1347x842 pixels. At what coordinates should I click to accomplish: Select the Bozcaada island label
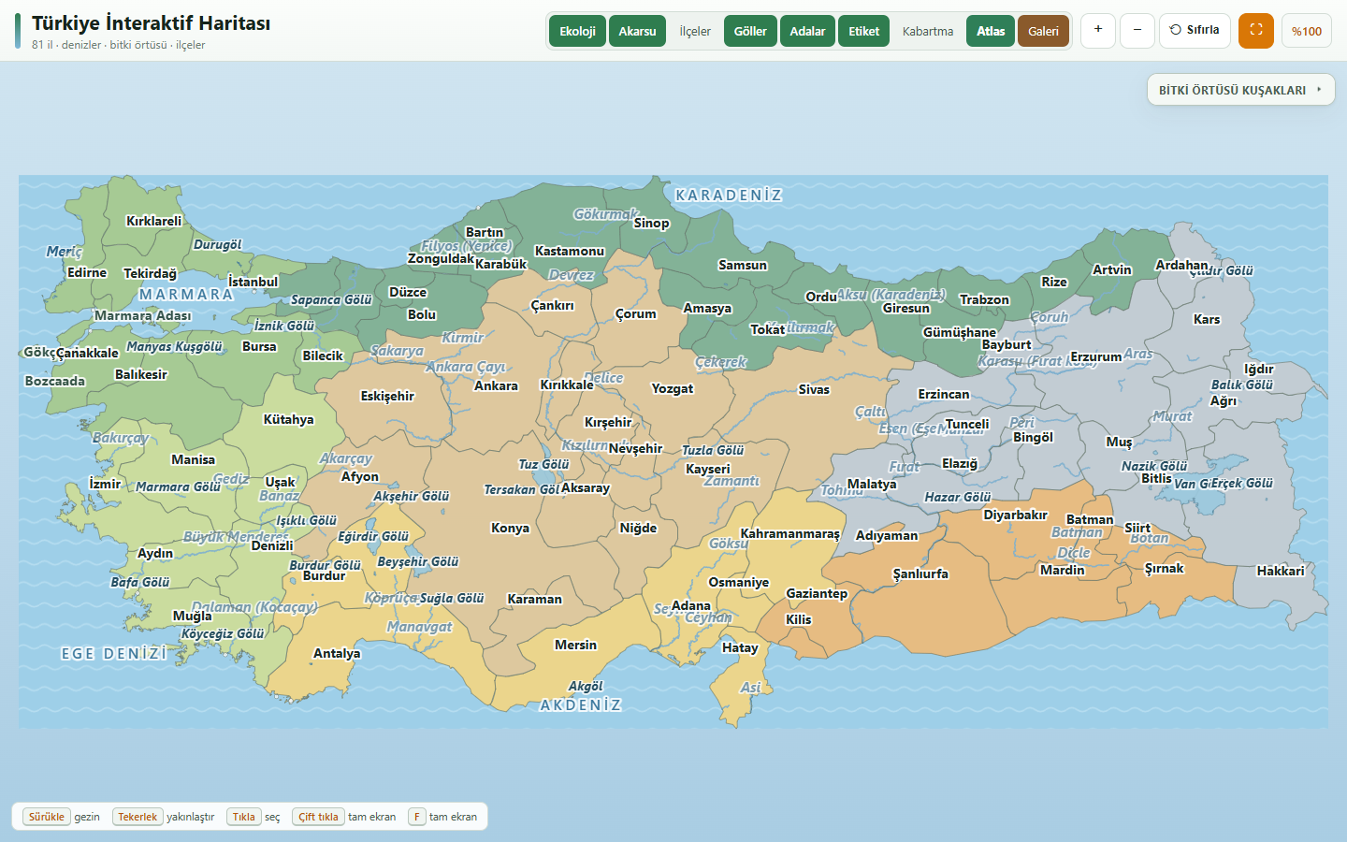coord(55,381)
